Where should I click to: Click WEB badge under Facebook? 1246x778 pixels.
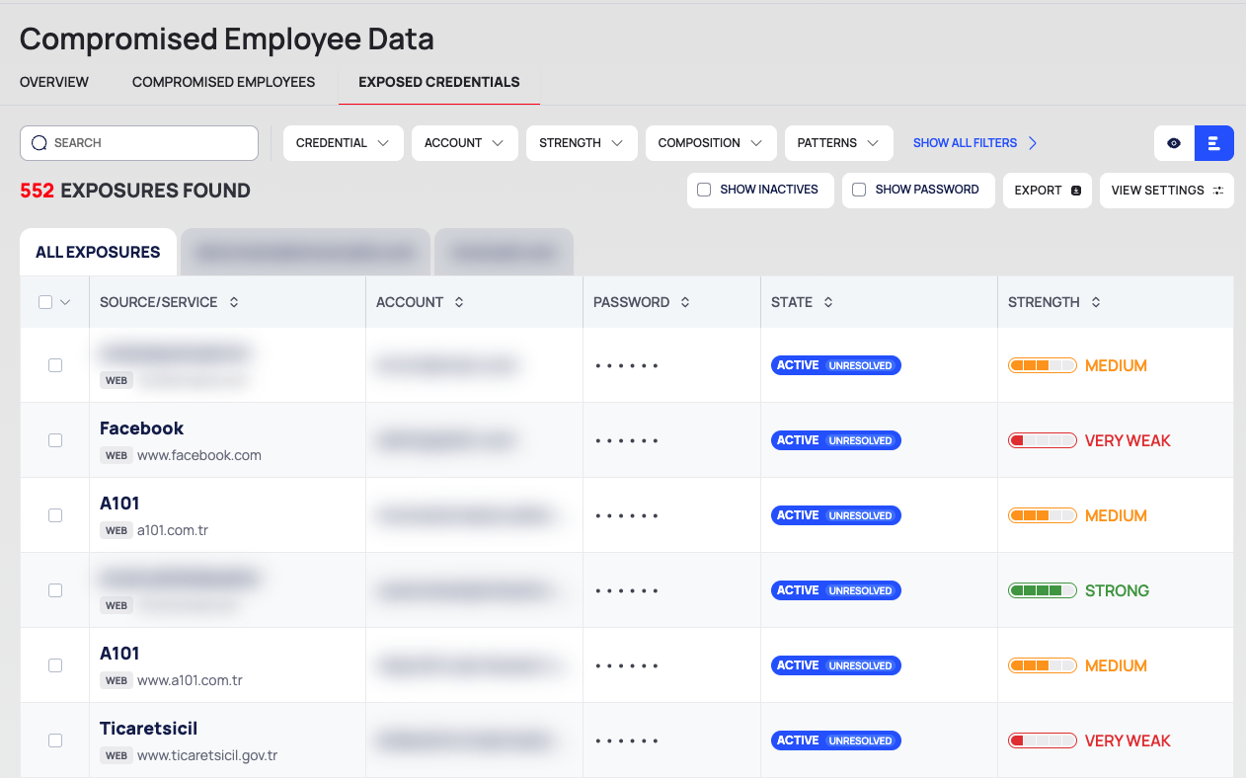click(x=117, y=456)
